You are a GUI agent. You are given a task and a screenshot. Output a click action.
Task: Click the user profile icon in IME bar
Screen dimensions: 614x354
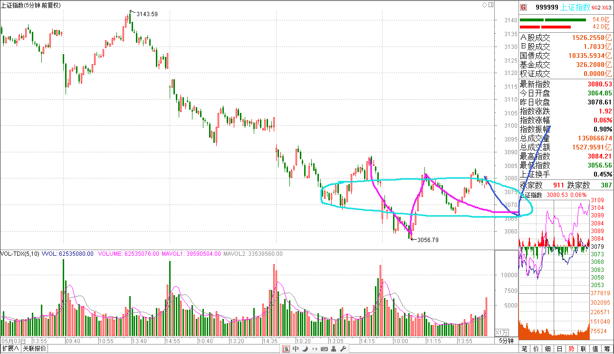click(x=333, y=349)
